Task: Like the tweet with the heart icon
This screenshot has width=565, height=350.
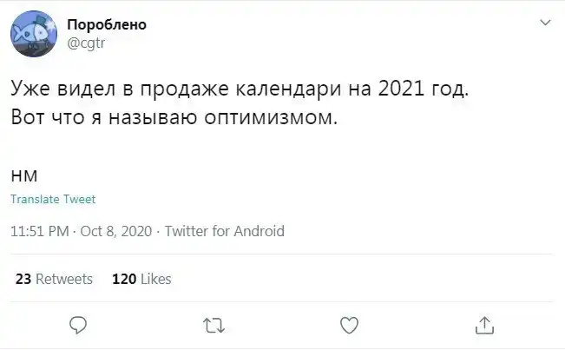Action: click(349, 326)
